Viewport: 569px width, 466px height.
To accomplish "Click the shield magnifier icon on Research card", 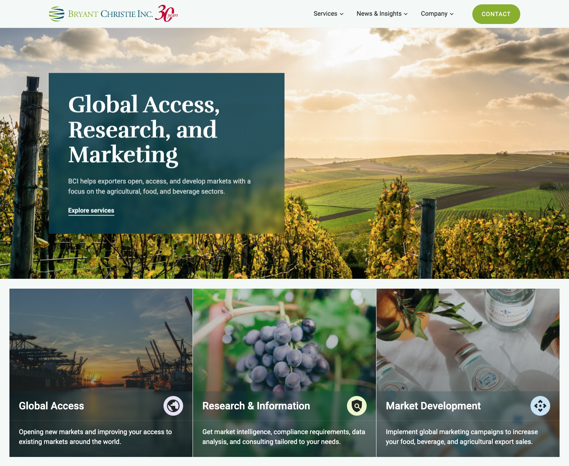I will (x=357, y=406).
